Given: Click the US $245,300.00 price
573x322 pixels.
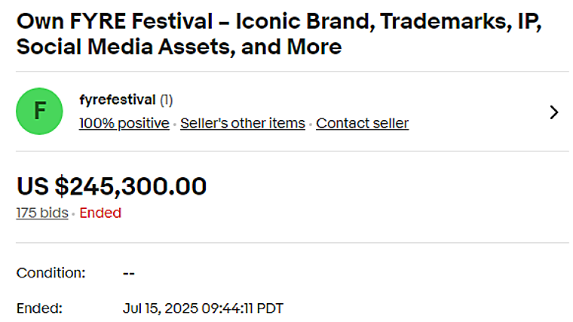Looking at the screenshot, I should (x=112, y=186).
